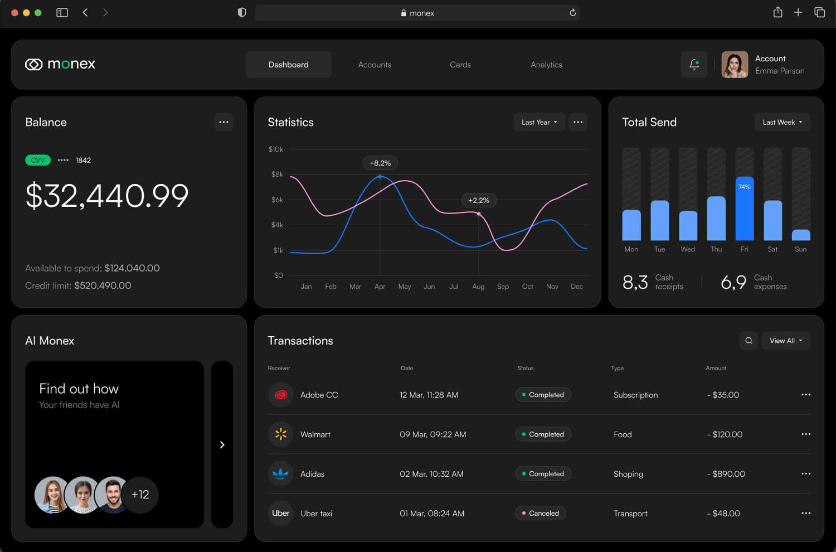Select the Walmart merchant icon
The width and height of the screenshot is (836, 552).
(280, 434)
